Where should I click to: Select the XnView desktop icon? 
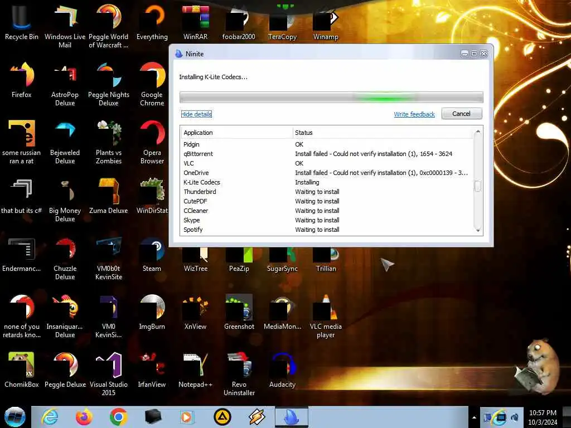pyautogui.click(x=196, y=312)
